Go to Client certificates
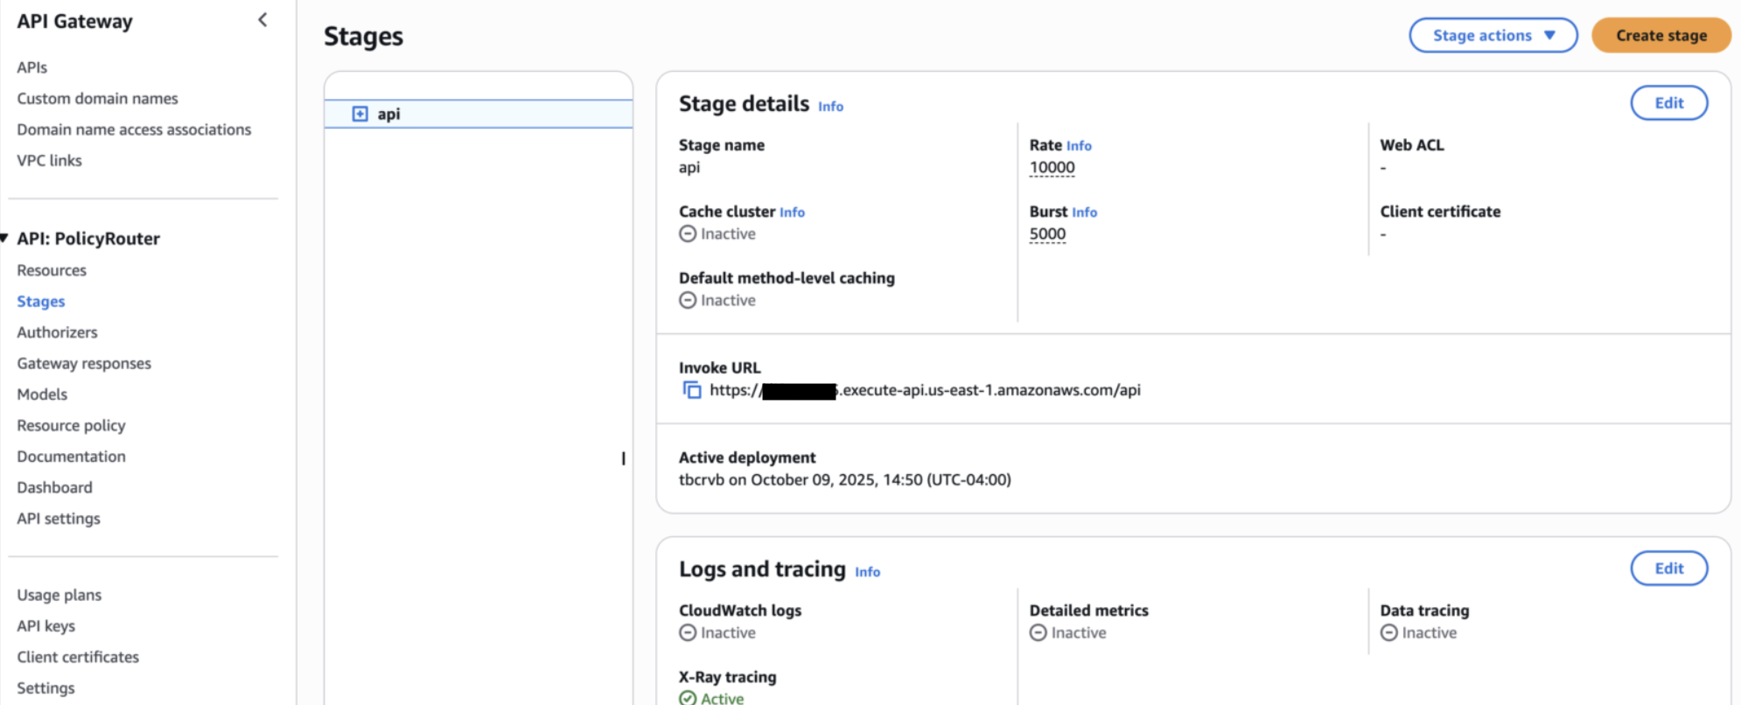This screenshot has width=1741, height=705. [x=78, y=657]
